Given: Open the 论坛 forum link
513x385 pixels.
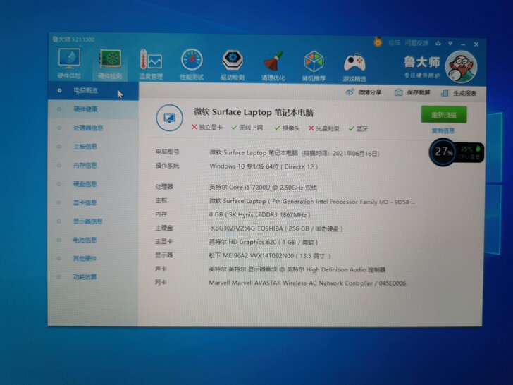Looking at the screenshot, I should (x=394, y=43).
